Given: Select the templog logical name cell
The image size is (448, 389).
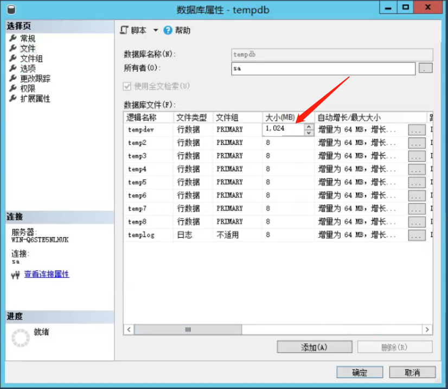Looking at the screenshot, I should coord(149,235).
